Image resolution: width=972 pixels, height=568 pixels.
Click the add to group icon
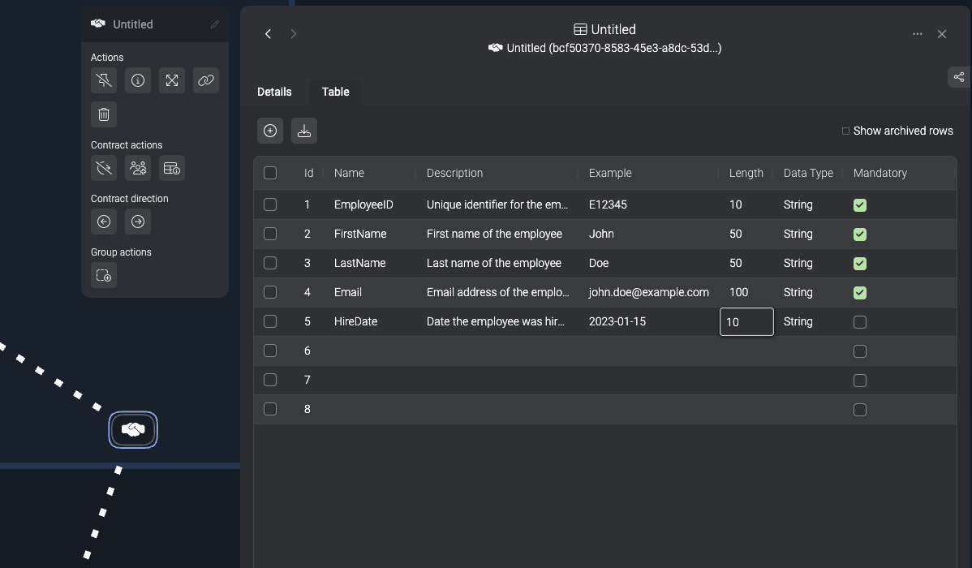coord(104,276)
